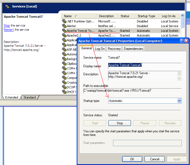Viewport: 190px width, 165px height.
Task: Click description box scroll up arrow
Action: pos(179,73)
